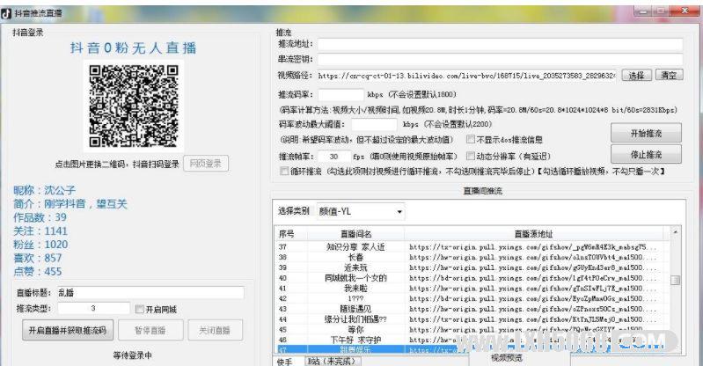
Task: Enable the 开启同城 checkbox
Action: click(139, 309)
